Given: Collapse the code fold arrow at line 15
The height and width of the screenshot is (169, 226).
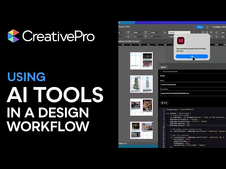Looking at the screenshot, I should click(165, 137).
